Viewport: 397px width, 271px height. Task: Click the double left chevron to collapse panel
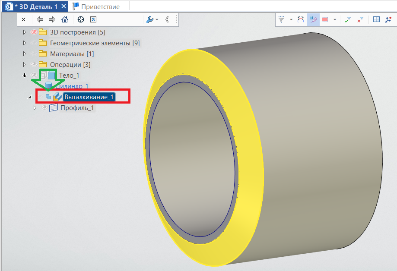(167, 19)
